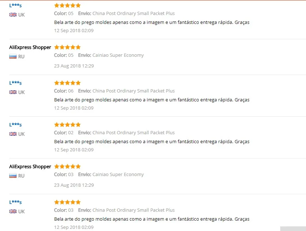Click the star rating of the first AliExpress Shopper review

(67, 47)
